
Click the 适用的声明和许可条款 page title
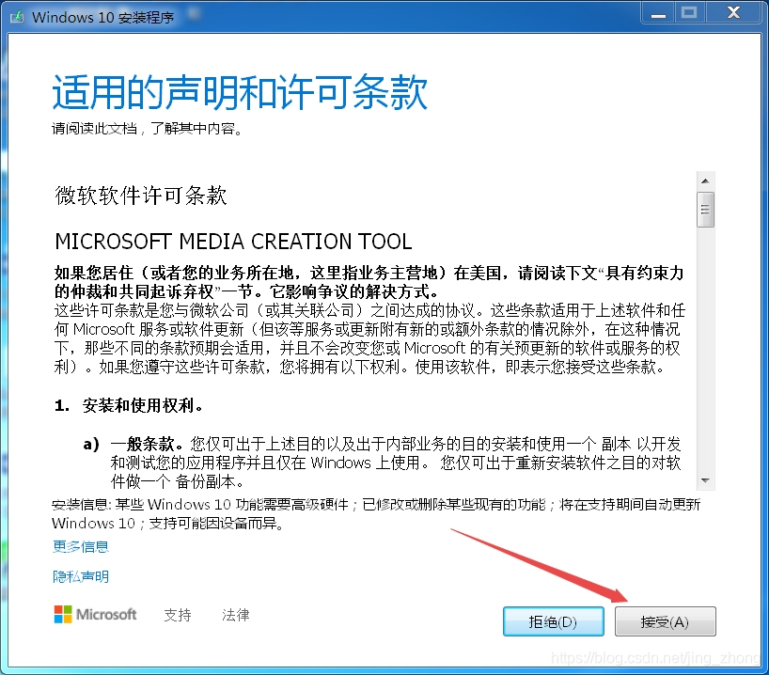click(240, 92)
